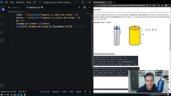171x96 pixels.
Task: Click Ln 5, Col 33 in status bar
Action: (45, 92)
